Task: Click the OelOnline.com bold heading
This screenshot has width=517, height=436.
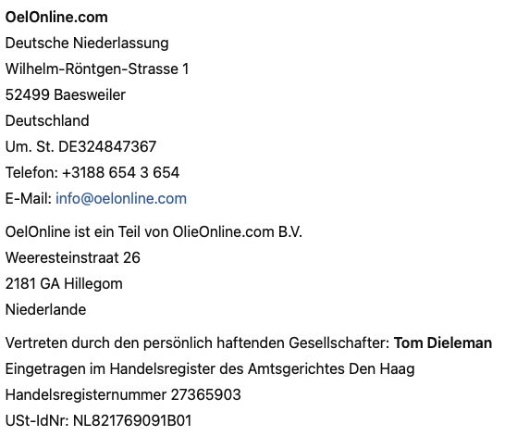Action: pos(56,18)
